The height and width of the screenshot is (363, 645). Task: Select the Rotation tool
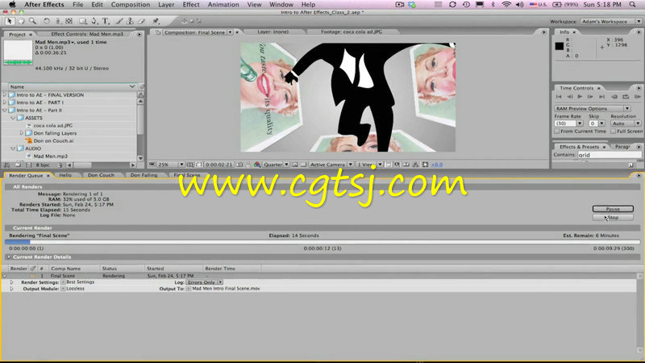coord(47,21)
